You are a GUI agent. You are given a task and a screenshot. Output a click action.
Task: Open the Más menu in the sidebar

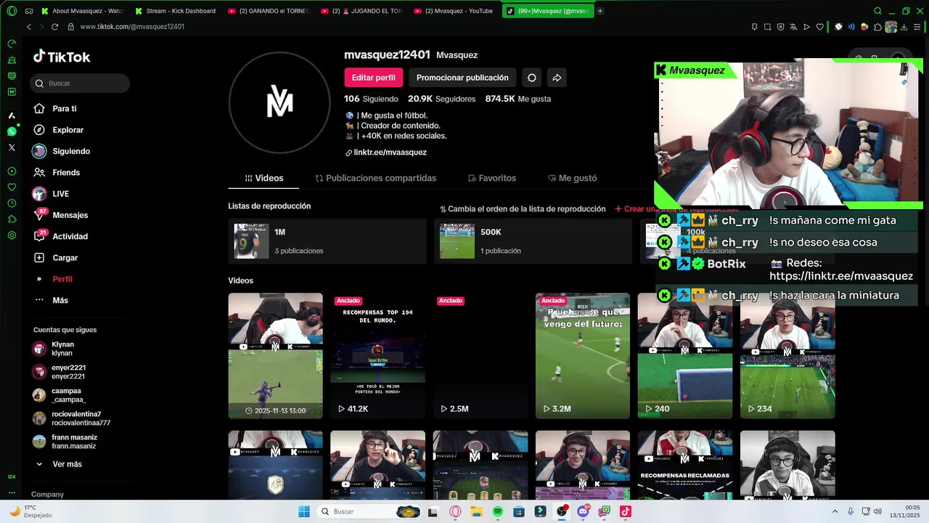[51, 300]
